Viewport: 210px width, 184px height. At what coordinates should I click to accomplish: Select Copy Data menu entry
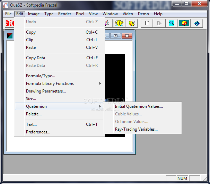(60, 58)
